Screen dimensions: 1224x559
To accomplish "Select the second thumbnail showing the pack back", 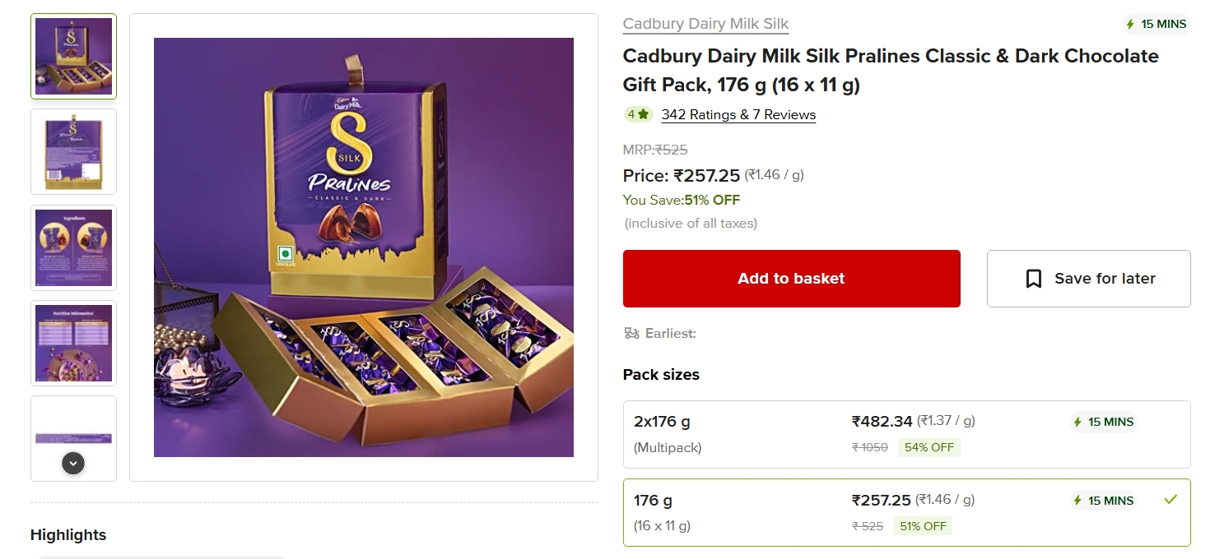I will (x=73, y=151).
